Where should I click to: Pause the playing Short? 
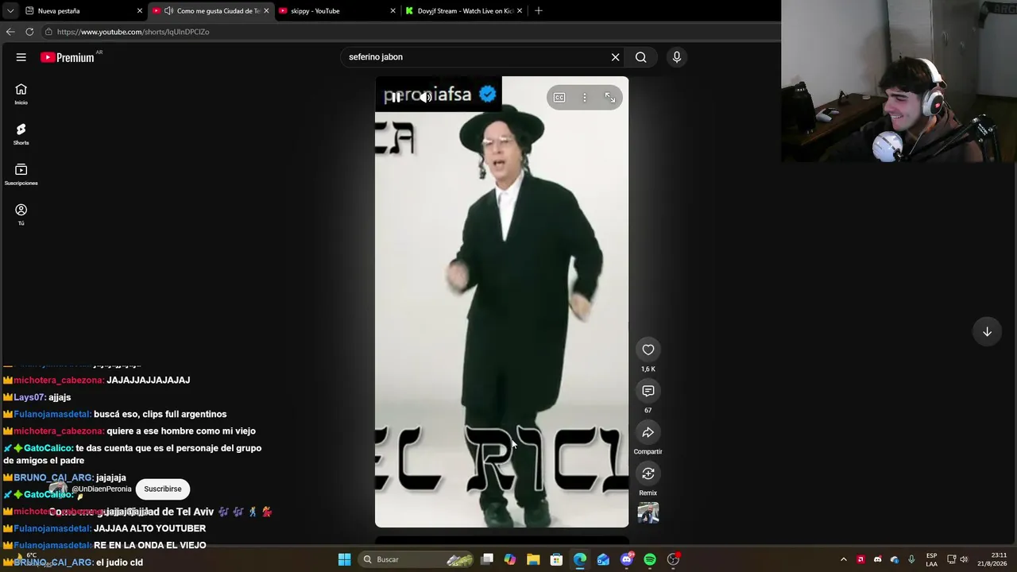(394, 97)
